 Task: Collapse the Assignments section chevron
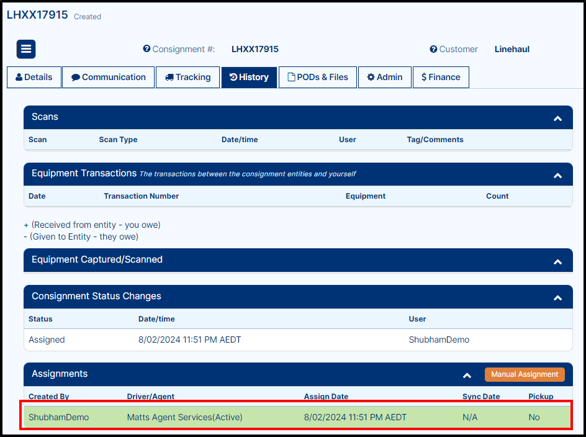pyautogui.click(x=467, y=375)
